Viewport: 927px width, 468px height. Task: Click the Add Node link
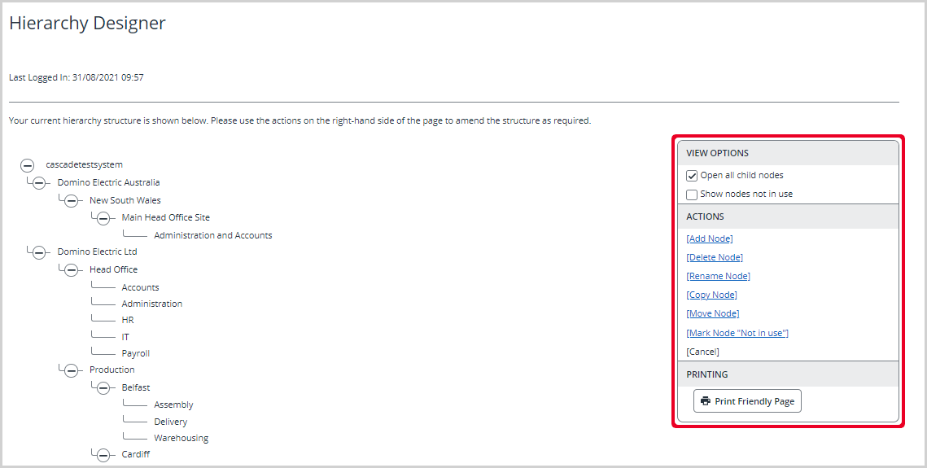point(710,238)
